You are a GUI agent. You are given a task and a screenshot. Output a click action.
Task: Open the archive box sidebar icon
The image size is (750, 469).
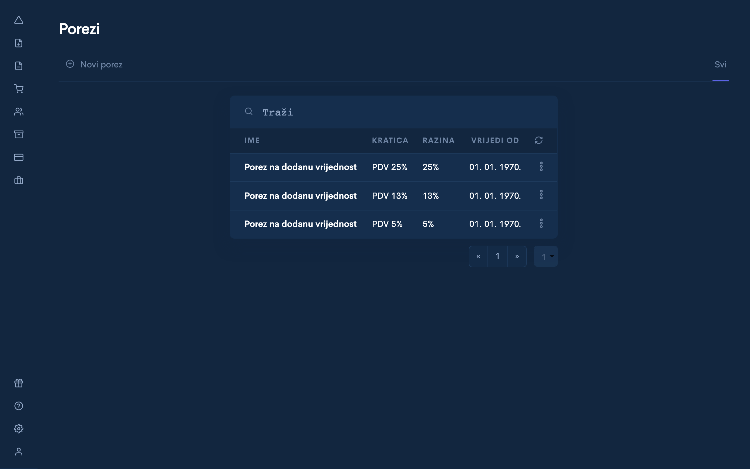coord(18,134)
